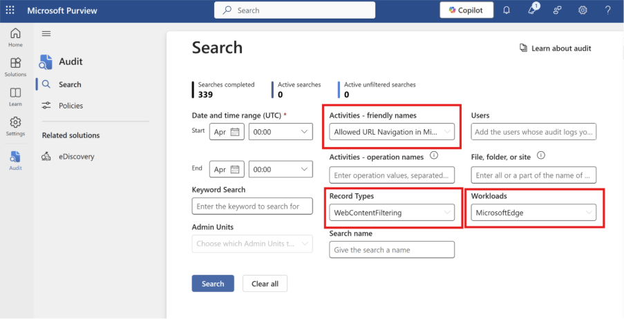Click the Audit heading icon in sidebar
Image resolution: width=624 pixels, height=319 pixels.
pos(46,62)
